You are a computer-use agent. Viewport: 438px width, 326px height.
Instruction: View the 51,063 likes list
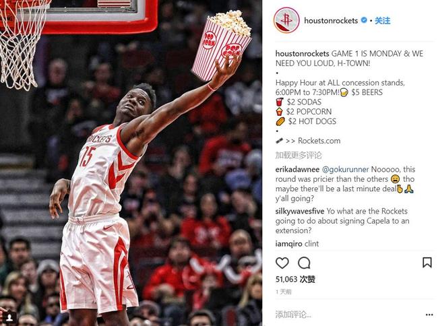295,279
